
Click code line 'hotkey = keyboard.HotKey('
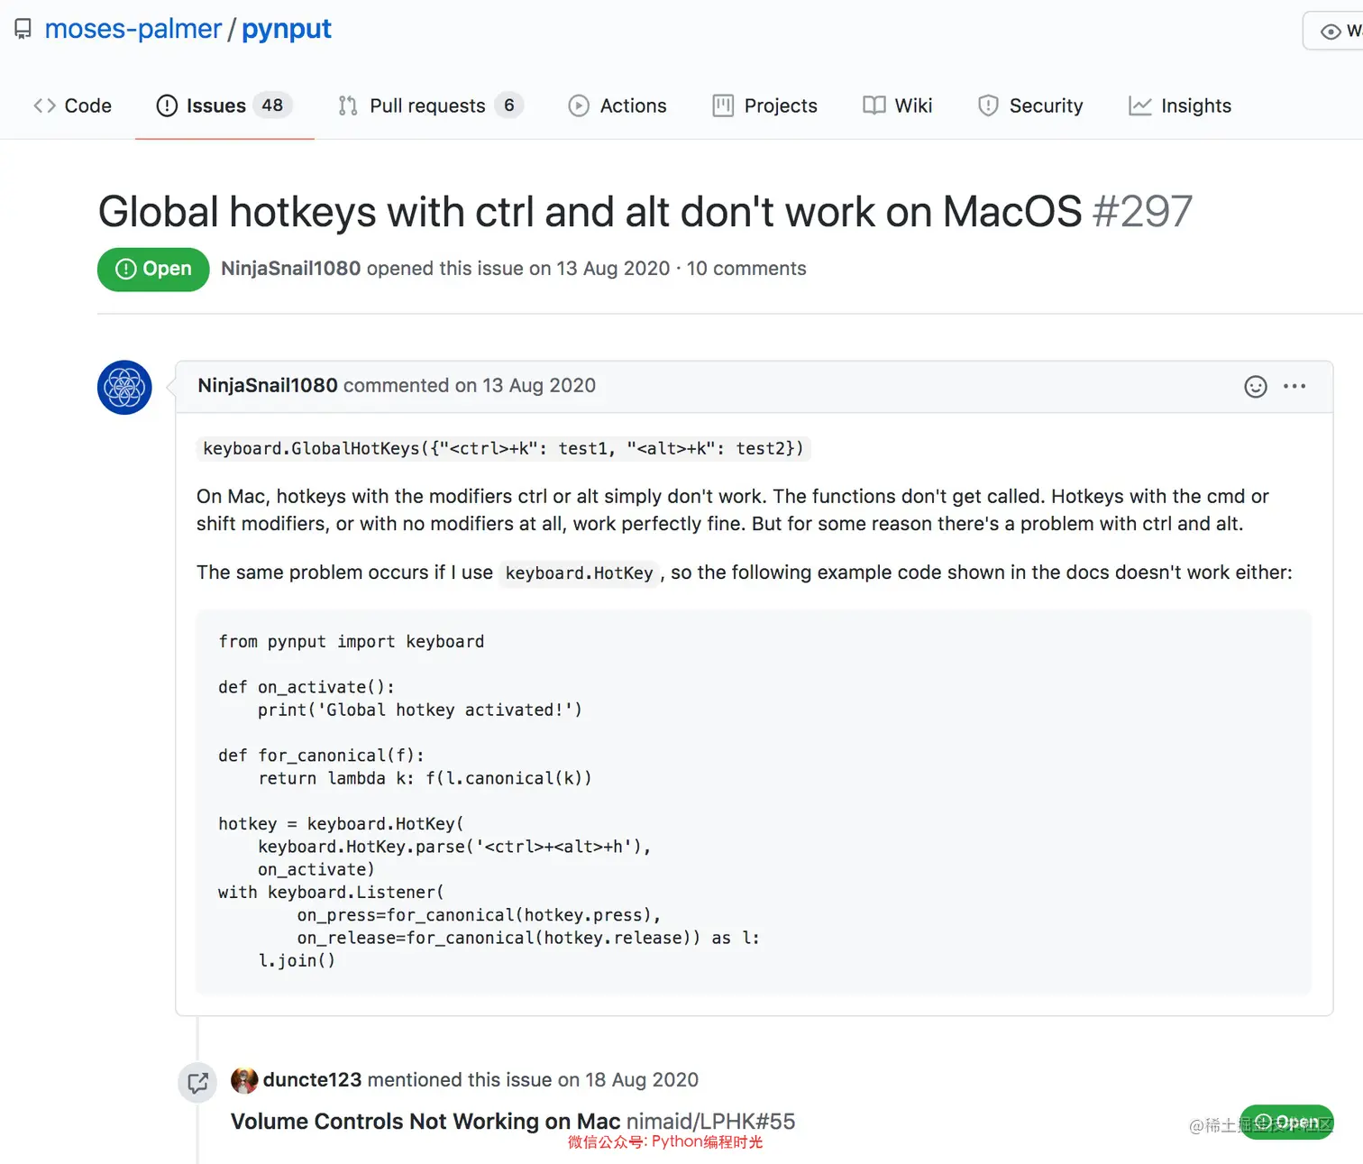[x=341, y=824]
